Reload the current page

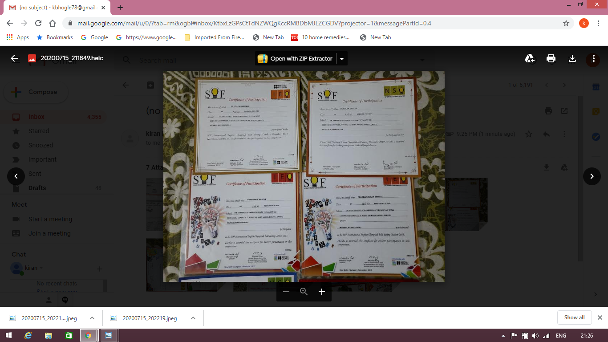(x=38, y=23)
